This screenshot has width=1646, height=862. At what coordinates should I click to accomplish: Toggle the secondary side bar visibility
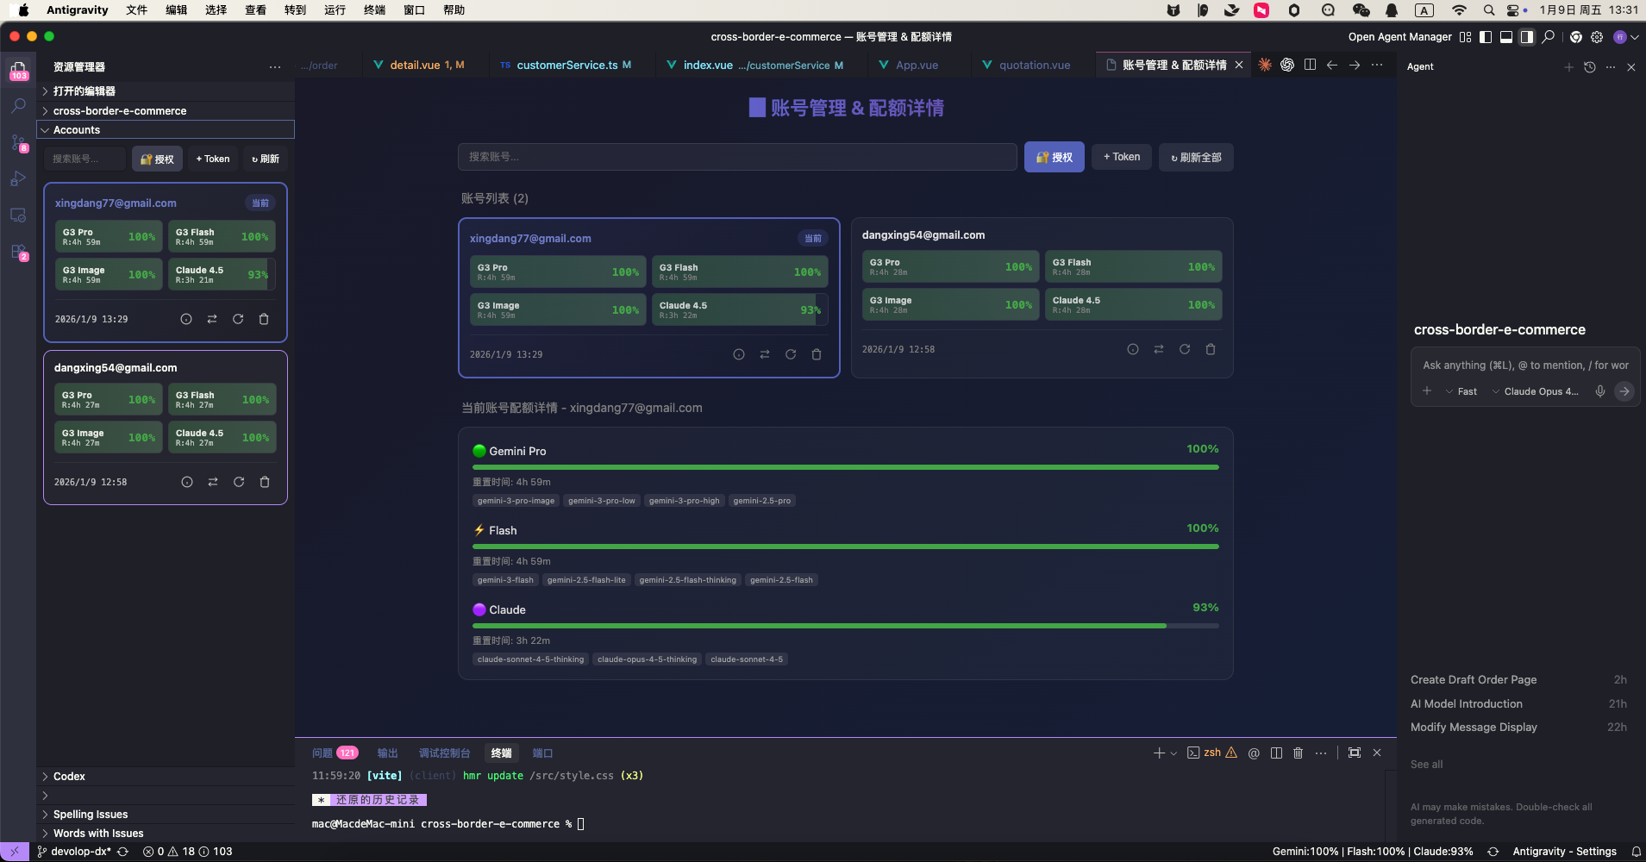[1526, 36]
